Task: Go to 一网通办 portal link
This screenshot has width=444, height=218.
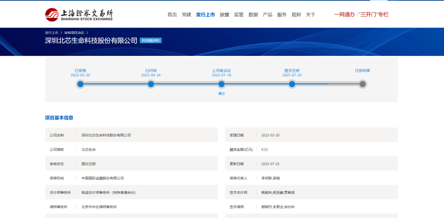Action: (x=345, y=15)
